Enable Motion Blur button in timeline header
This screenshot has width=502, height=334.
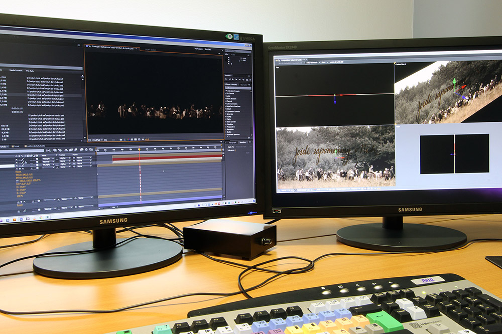click(76, 150)
